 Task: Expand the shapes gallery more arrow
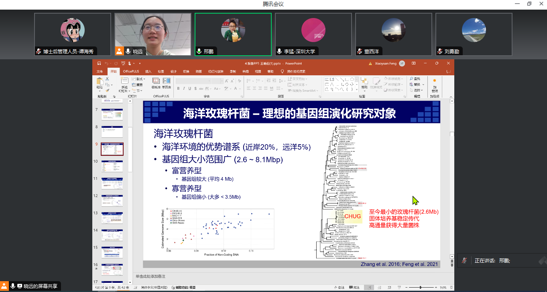[x=357, y=90]
